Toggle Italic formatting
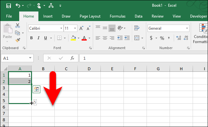The image size is (208, 127). coord(38,38)
